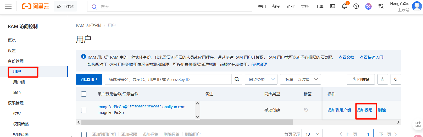Click the search magnifier in the top bar
The image size is (423, 137).
(94, 7)
